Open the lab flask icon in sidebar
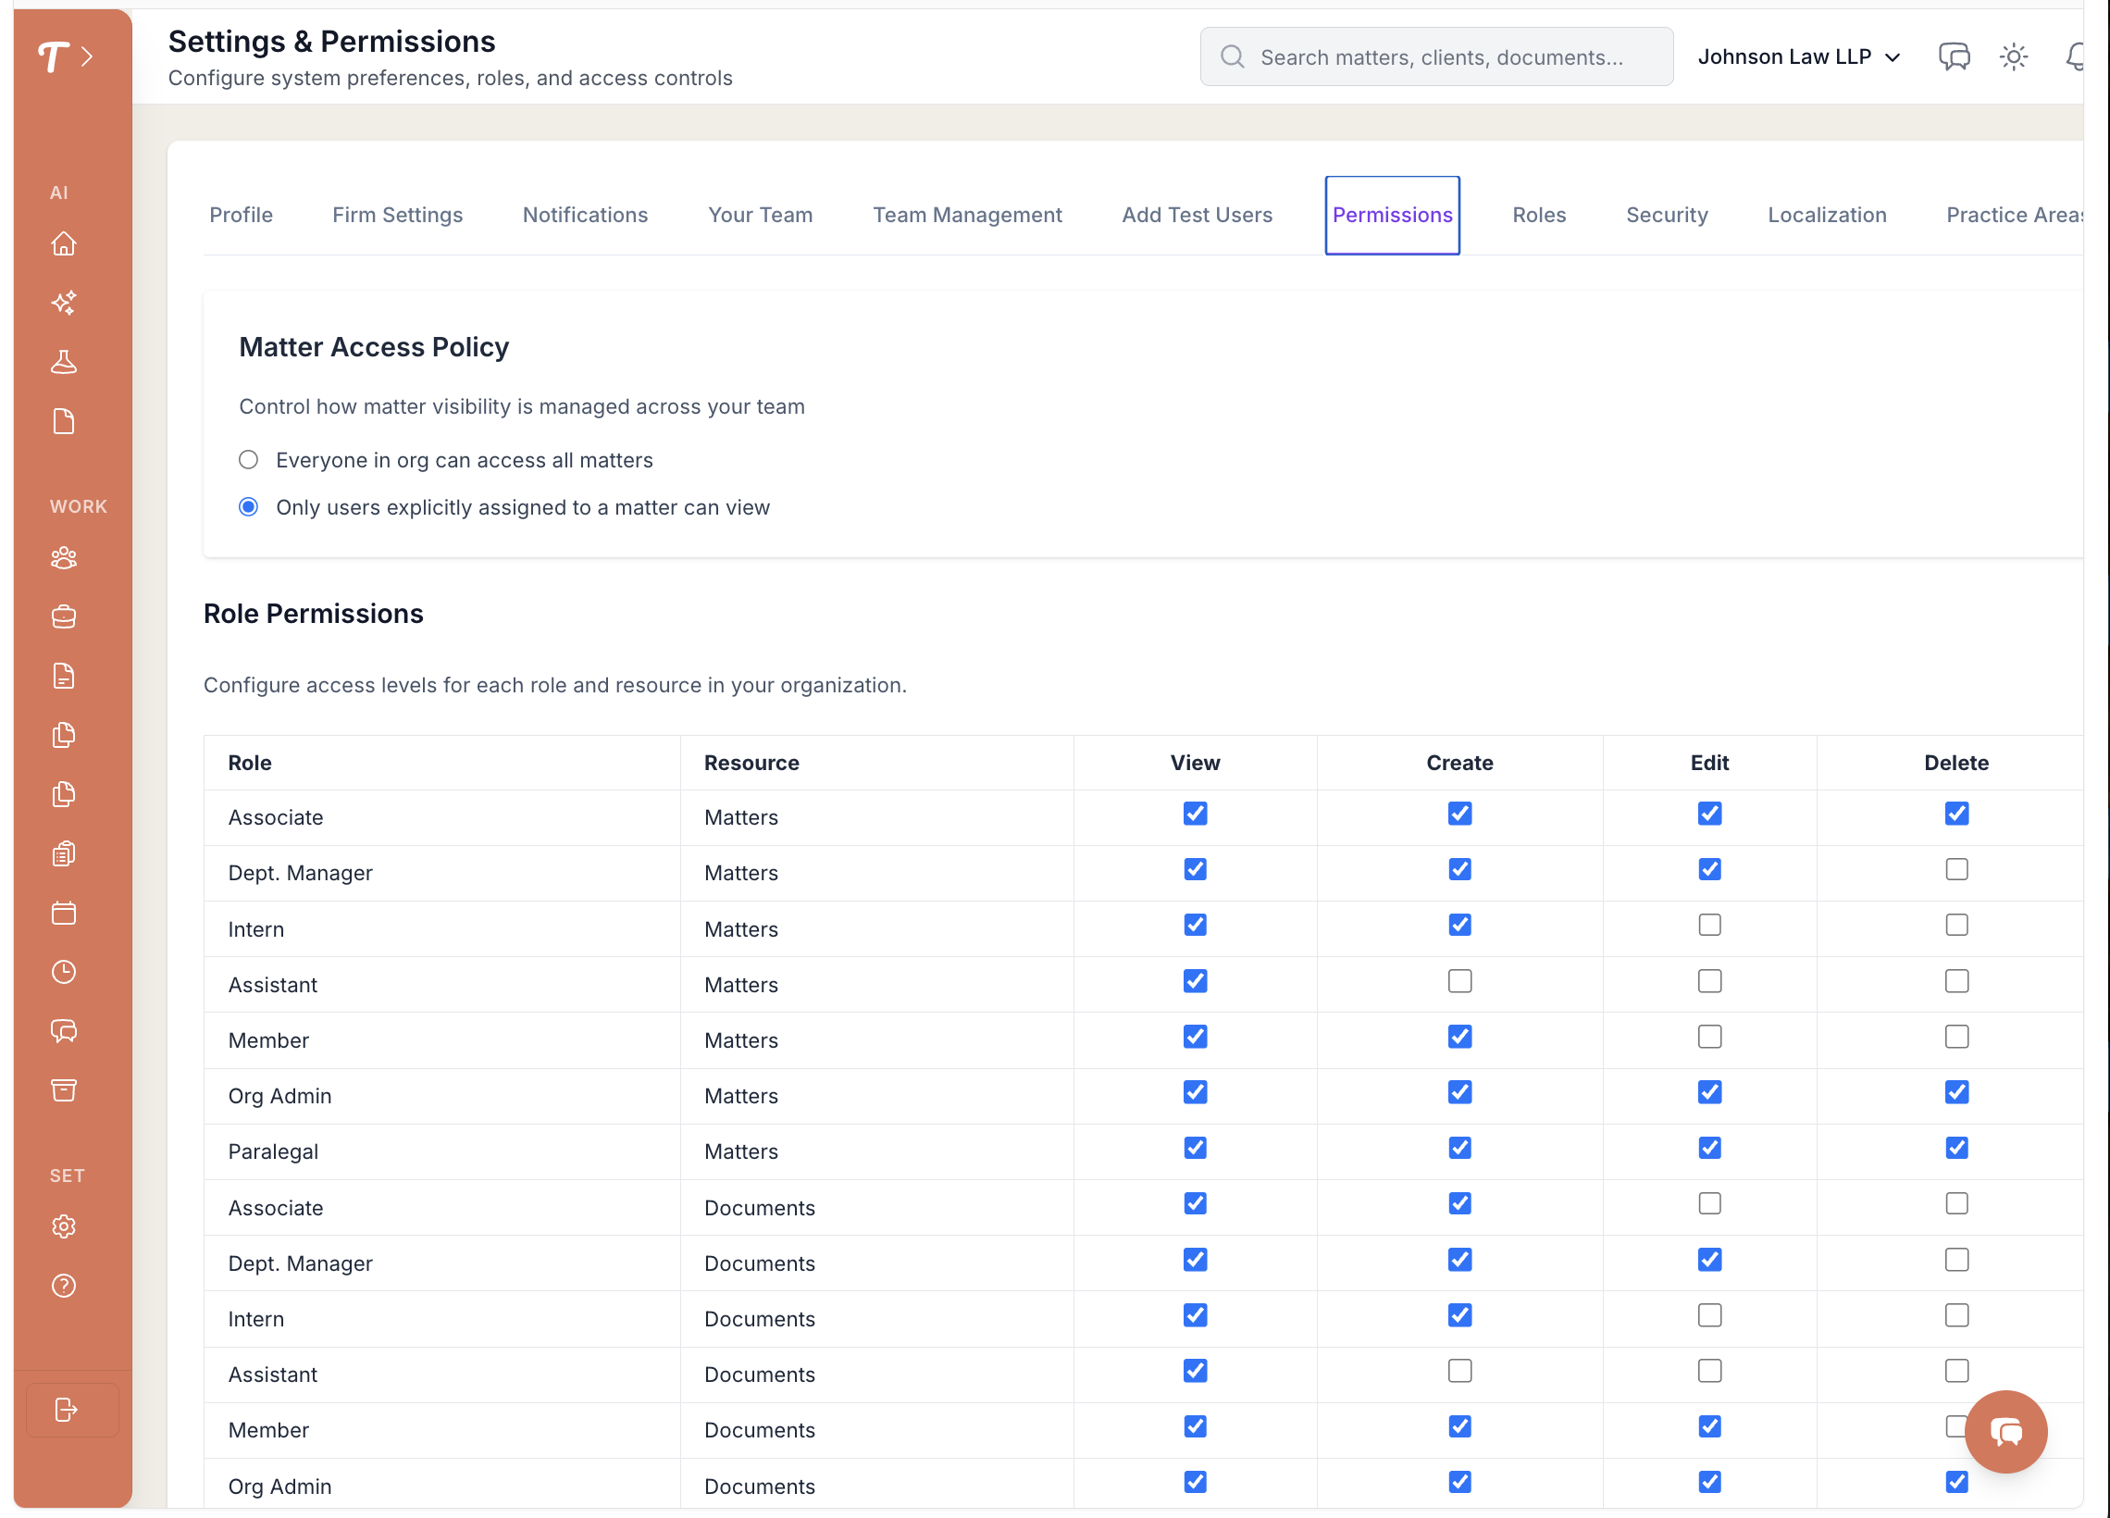This screenshot has width=2110, height=1518. tap(63, 362)
